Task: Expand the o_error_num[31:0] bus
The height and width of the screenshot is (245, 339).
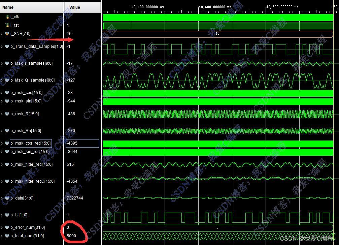Action: coord(2,227)
